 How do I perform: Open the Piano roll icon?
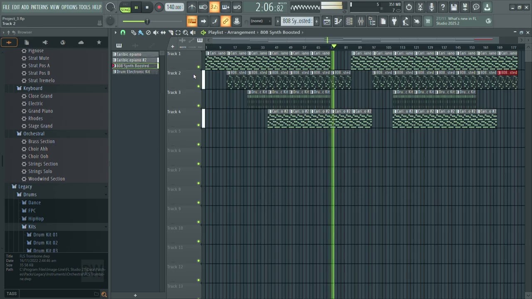click(338, 21)
